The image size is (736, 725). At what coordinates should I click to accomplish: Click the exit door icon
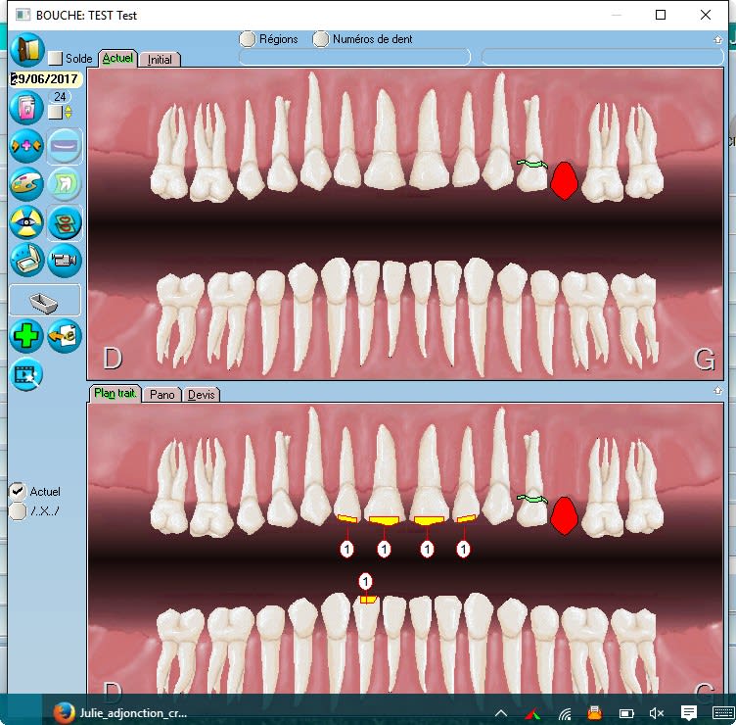(26, 49)
